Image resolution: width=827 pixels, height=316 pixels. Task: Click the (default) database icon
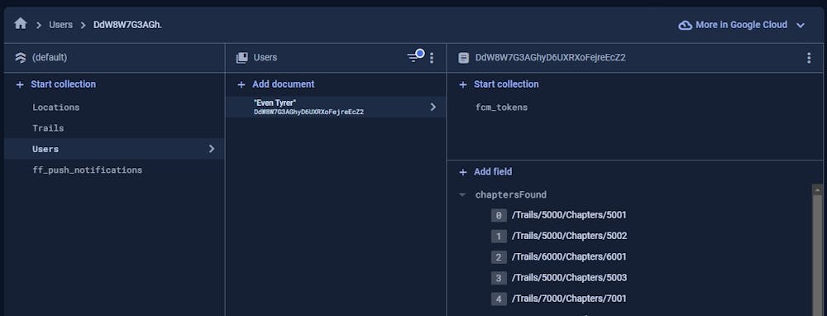[x=21, y=58]
